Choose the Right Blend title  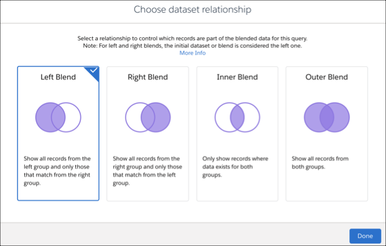pos(148,77)
